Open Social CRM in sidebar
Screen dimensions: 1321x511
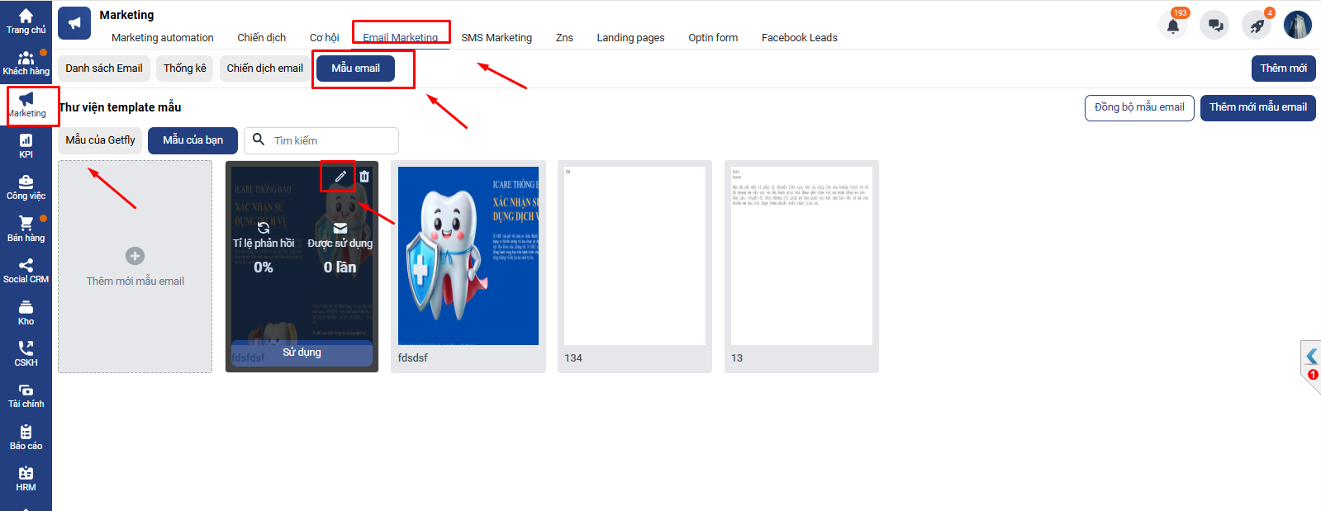point(26,271)
